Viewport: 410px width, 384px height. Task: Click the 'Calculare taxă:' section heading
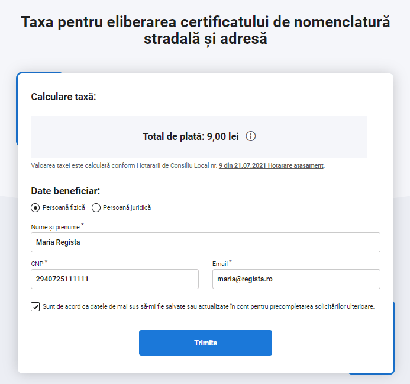63,97
